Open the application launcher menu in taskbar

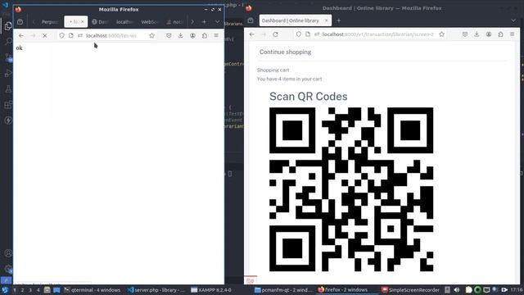(x=5, y=290)
